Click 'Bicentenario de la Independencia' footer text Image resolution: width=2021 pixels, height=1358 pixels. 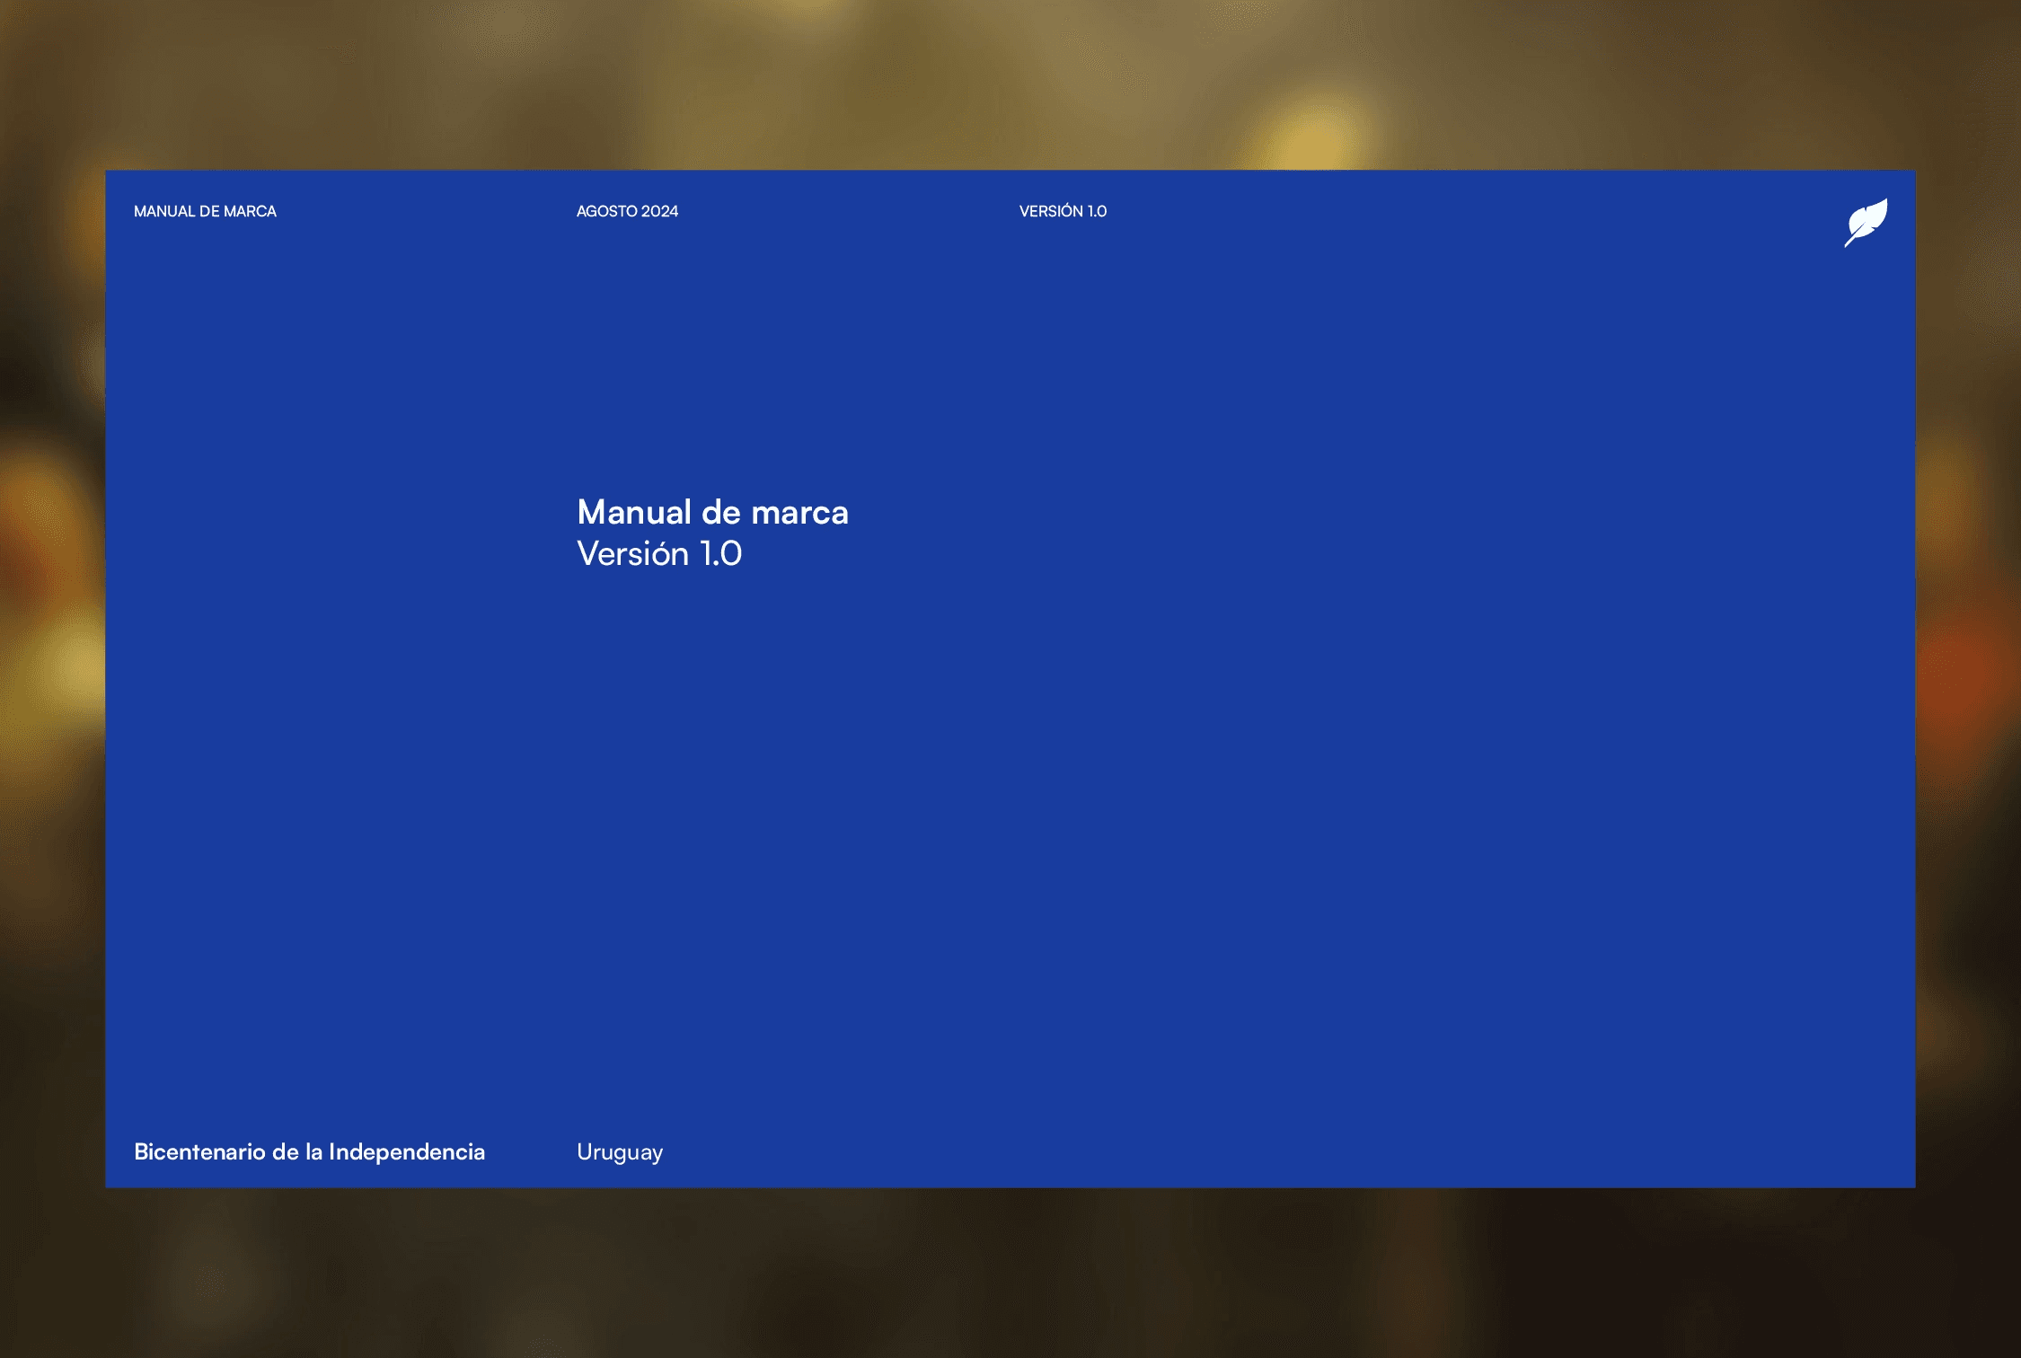(309, 1151)
